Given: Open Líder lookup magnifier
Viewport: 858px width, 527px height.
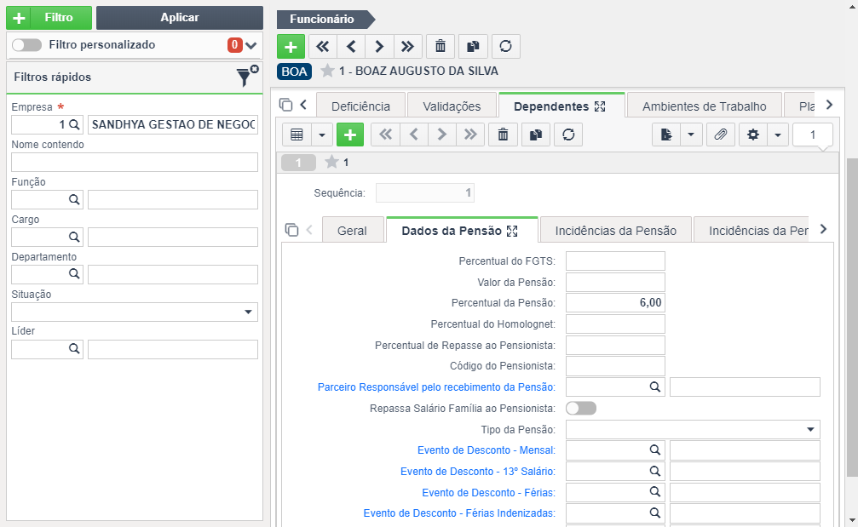Looking at the screenshot, I should point(74,349).
